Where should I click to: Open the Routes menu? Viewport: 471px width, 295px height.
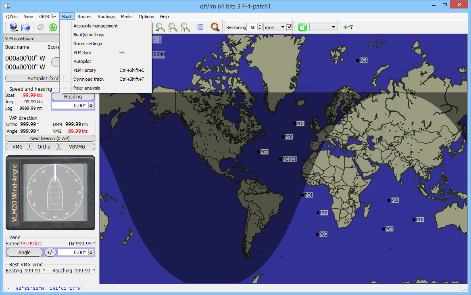click(x=84, y=17)
